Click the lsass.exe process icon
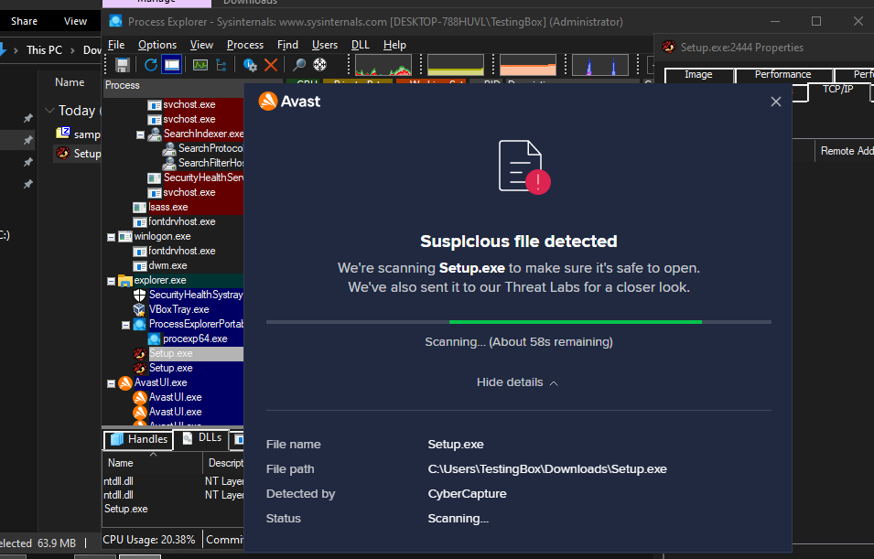Screen dimensions: 874x559 (x=139, y=208)
